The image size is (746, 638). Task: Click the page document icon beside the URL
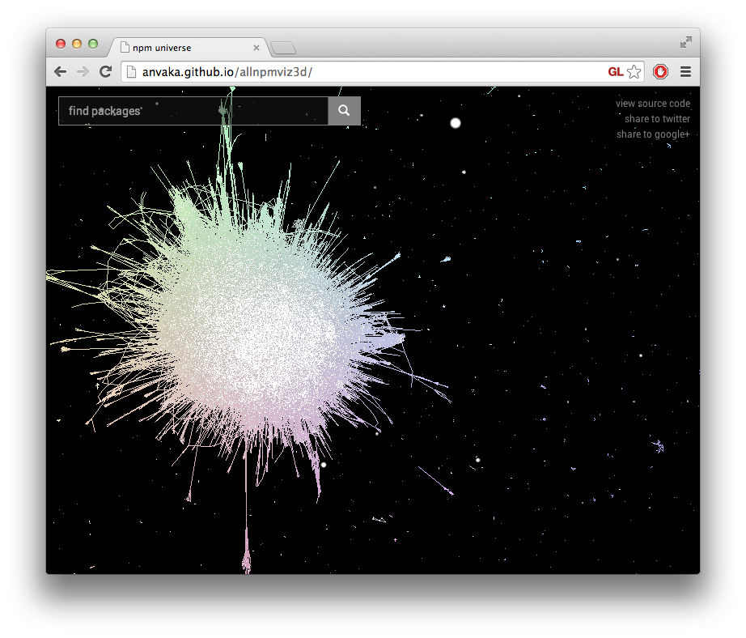[x=132, y=71]
